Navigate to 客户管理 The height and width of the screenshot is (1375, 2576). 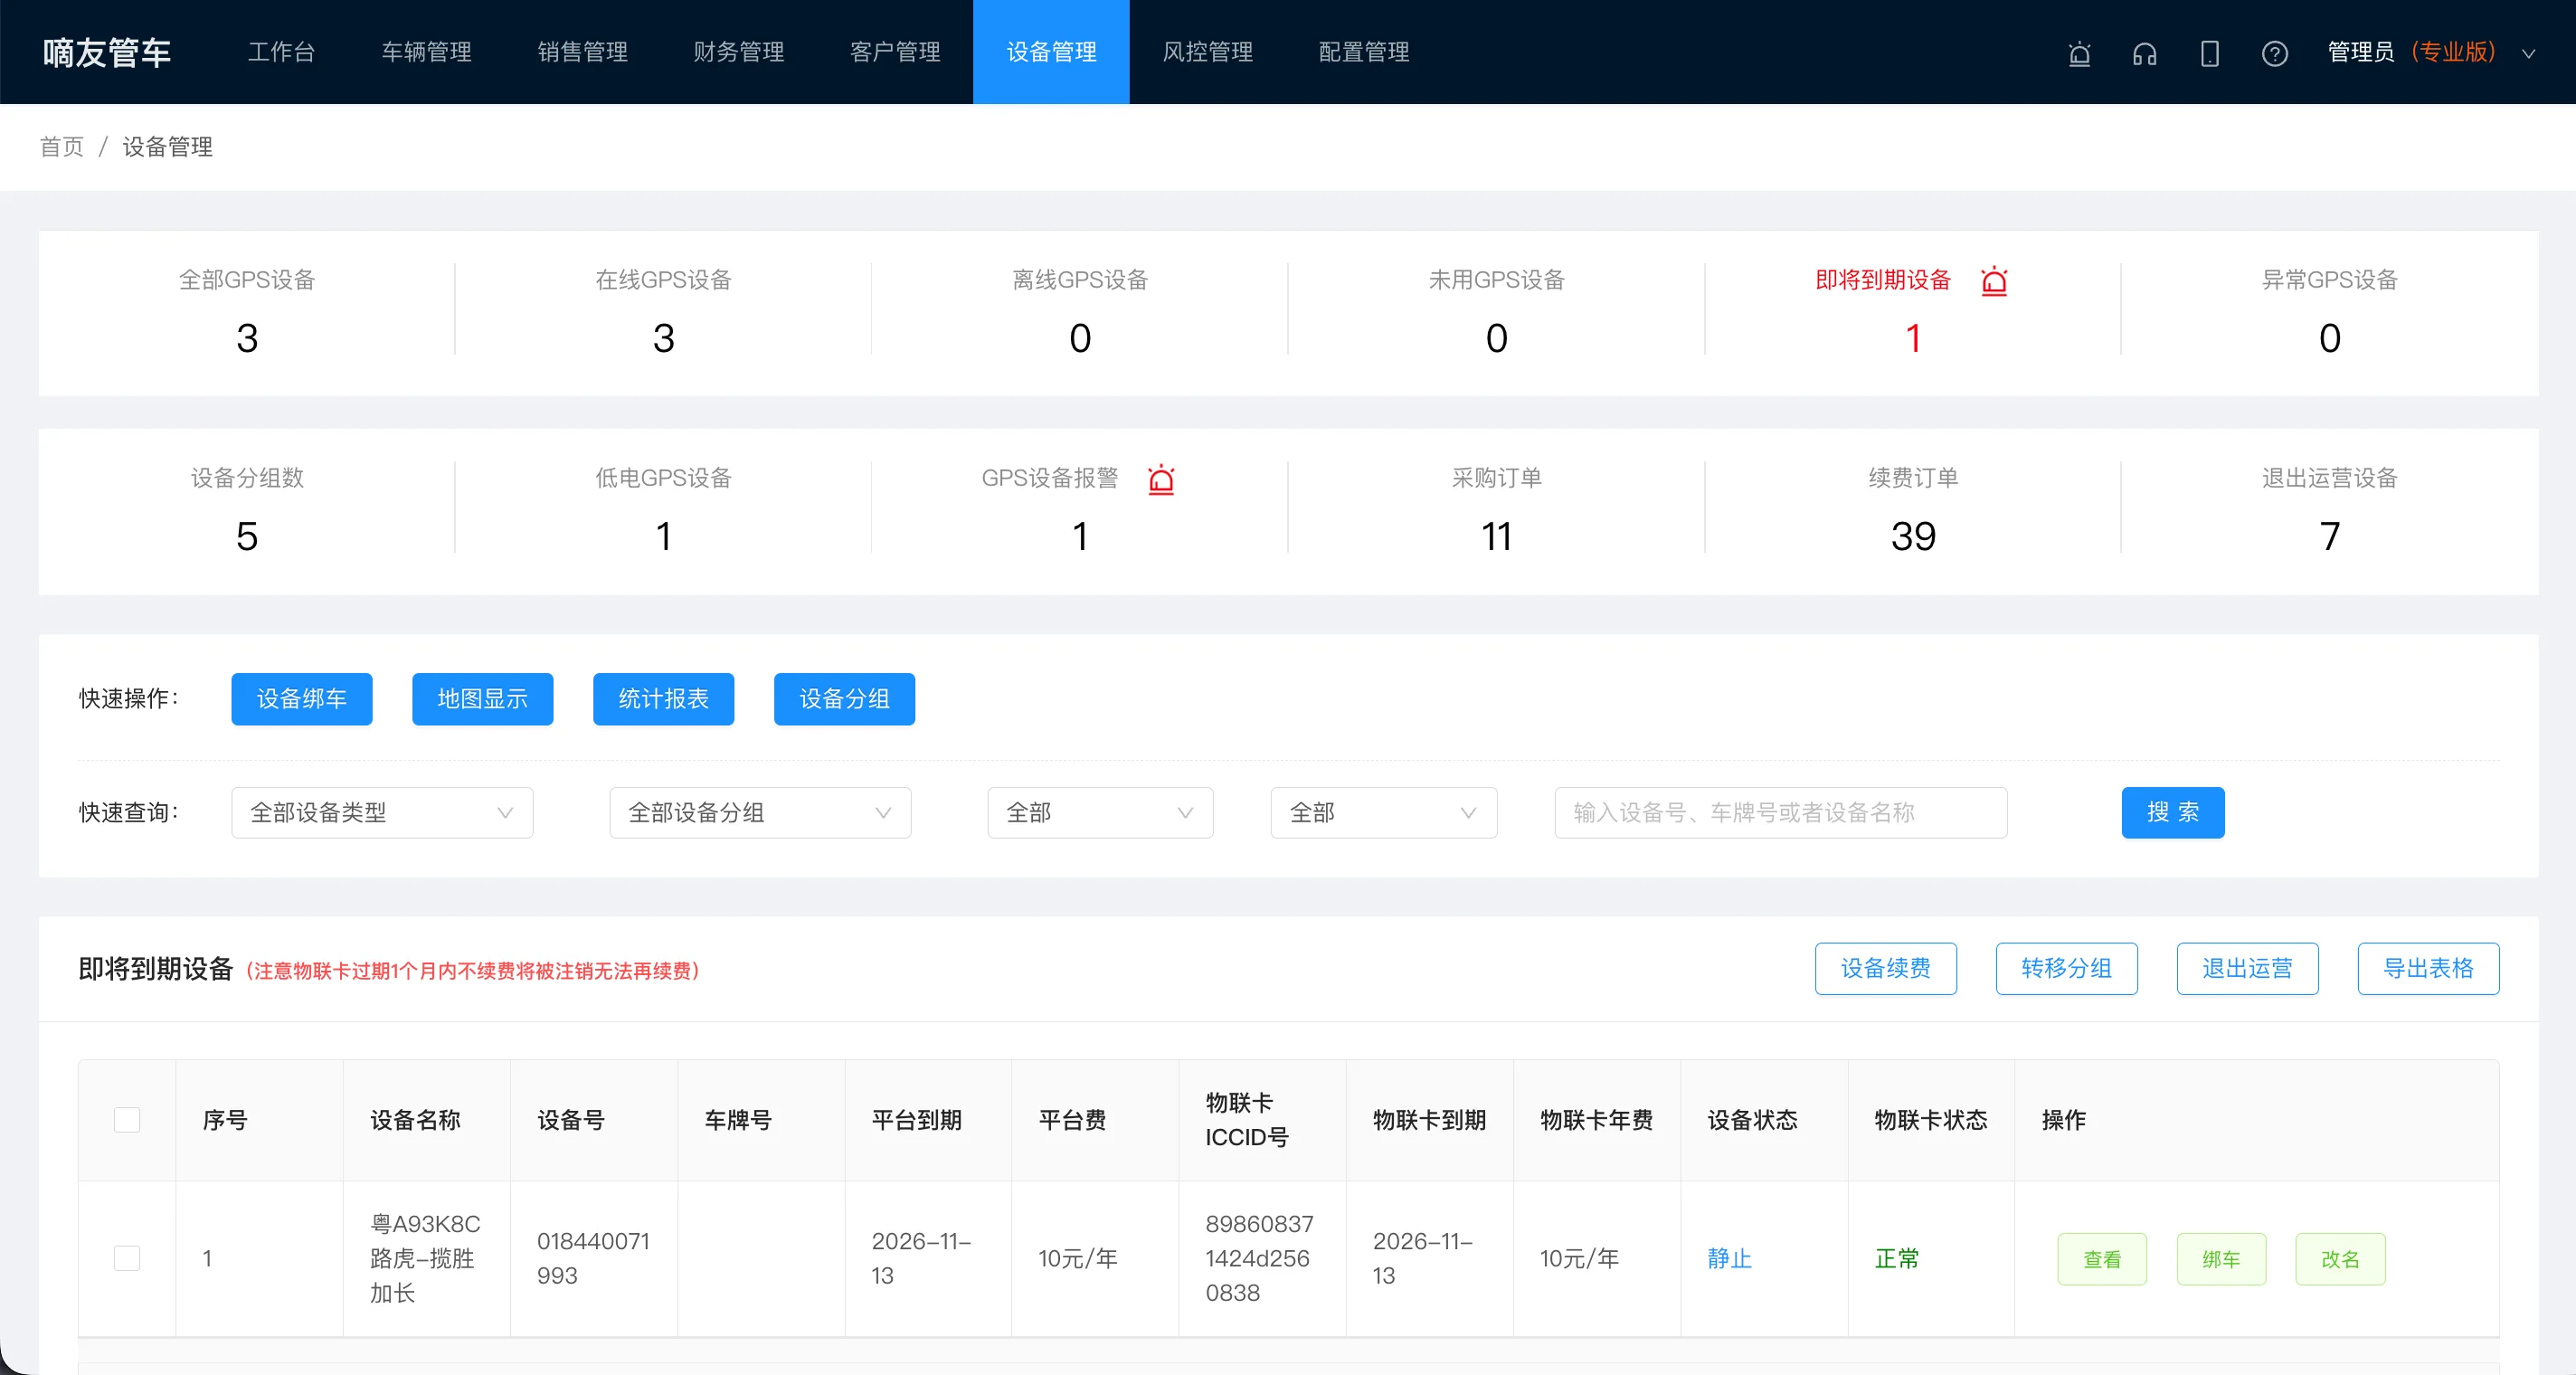895,52
